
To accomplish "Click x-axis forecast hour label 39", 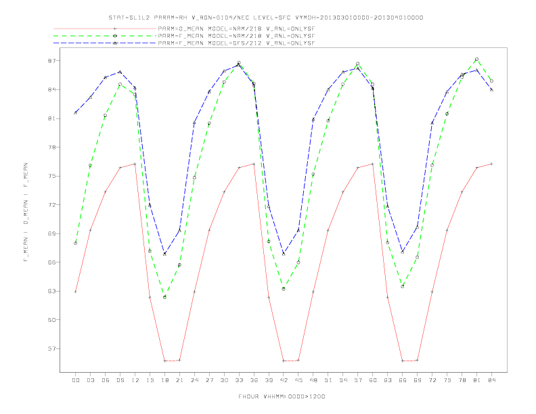I will coord(269,380).
